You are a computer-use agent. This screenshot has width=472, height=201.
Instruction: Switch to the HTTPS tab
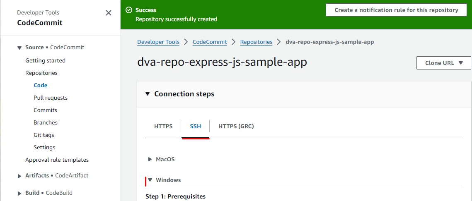click(x=163, y=126)
